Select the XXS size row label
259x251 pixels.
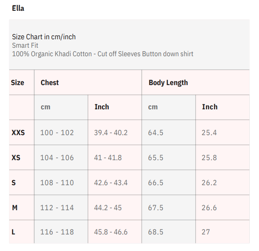click(18, 132)
